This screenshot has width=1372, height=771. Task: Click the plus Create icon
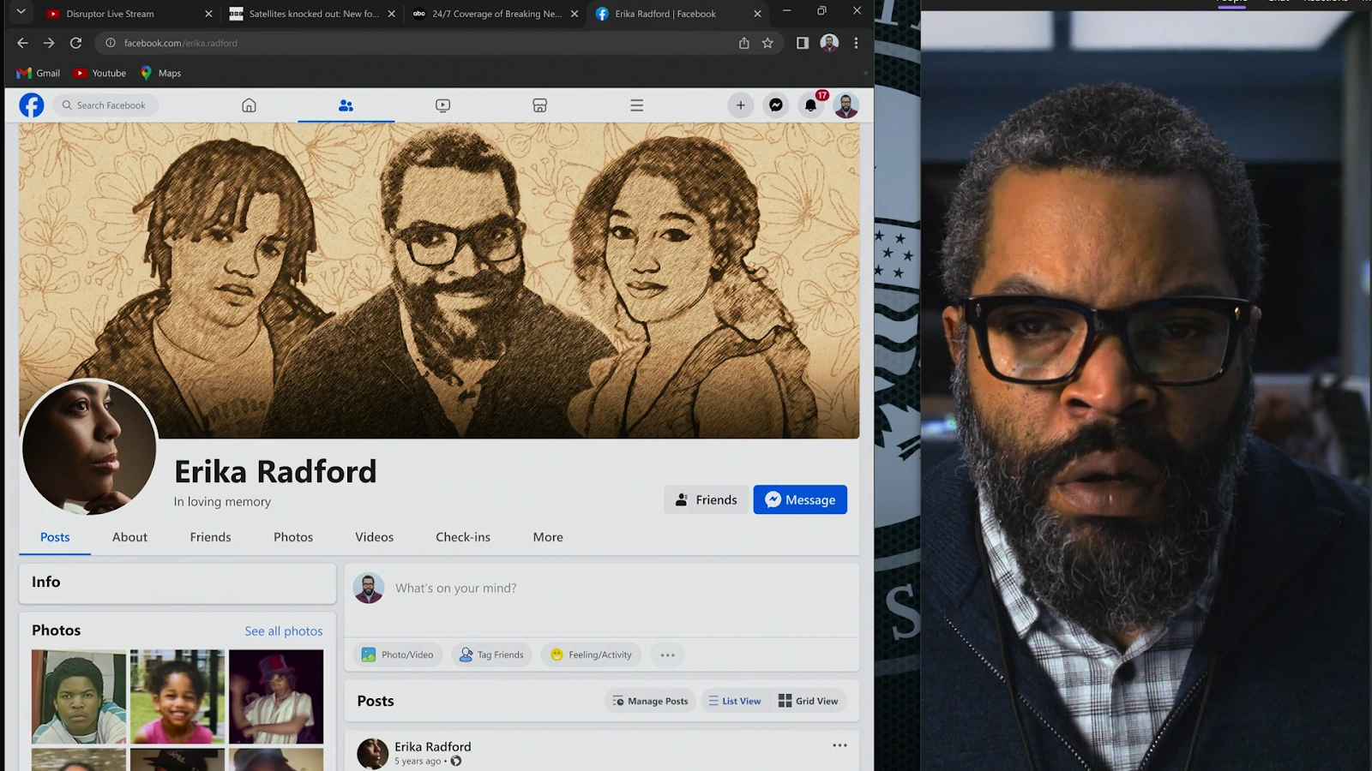point(741,105)
